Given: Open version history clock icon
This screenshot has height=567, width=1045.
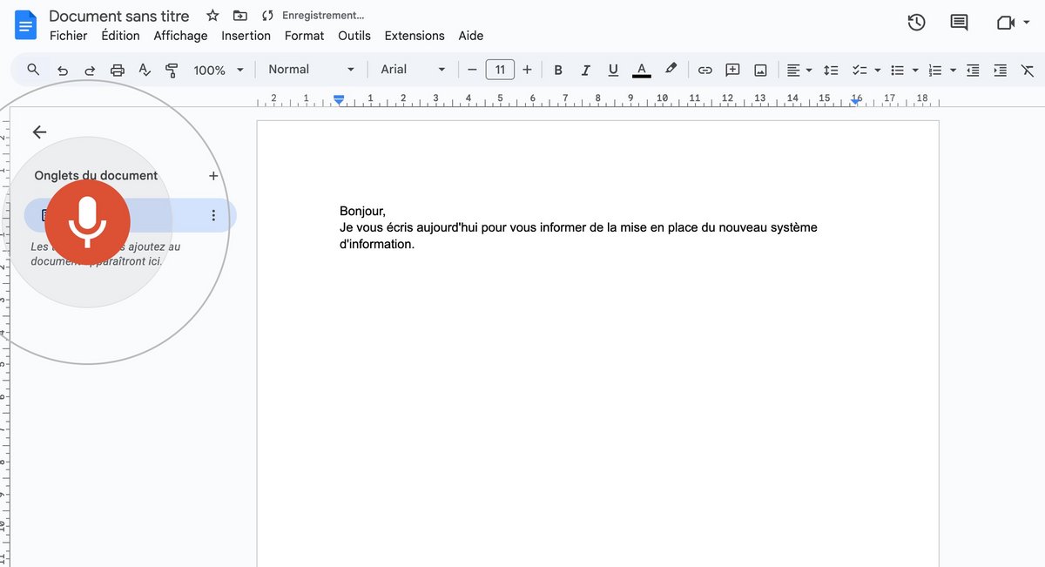Looking at the screenshot, I should click(916, 23).
